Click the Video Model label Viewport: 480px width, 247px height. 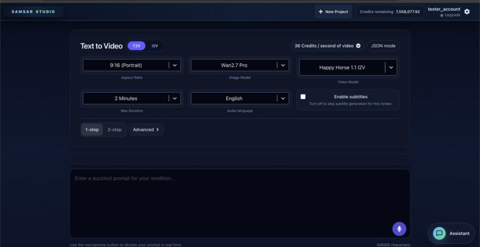click(x=348, y=82)
